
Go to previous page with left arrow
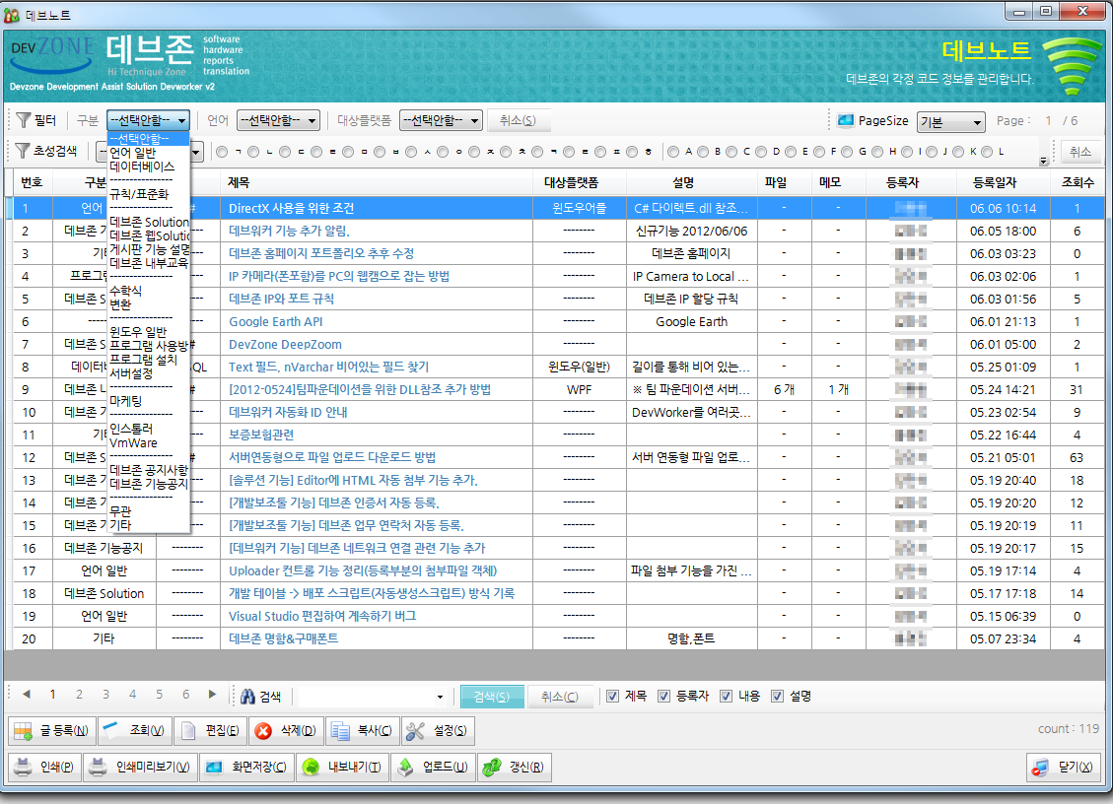[27, 694]
